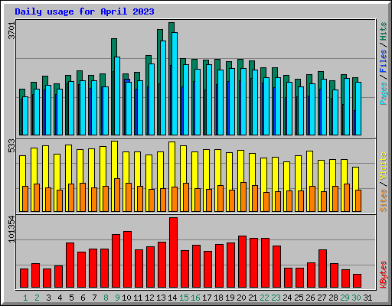Select day label 25 on the x-axis
Screen dimensions: 392x306
tap(299, 298)
